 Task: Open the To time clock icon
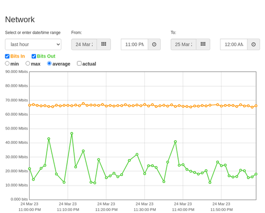[x=253, y=44]
